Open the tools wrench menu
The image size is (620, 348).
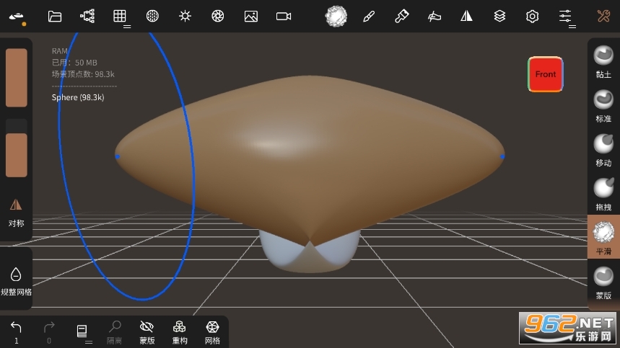[603, 16]
